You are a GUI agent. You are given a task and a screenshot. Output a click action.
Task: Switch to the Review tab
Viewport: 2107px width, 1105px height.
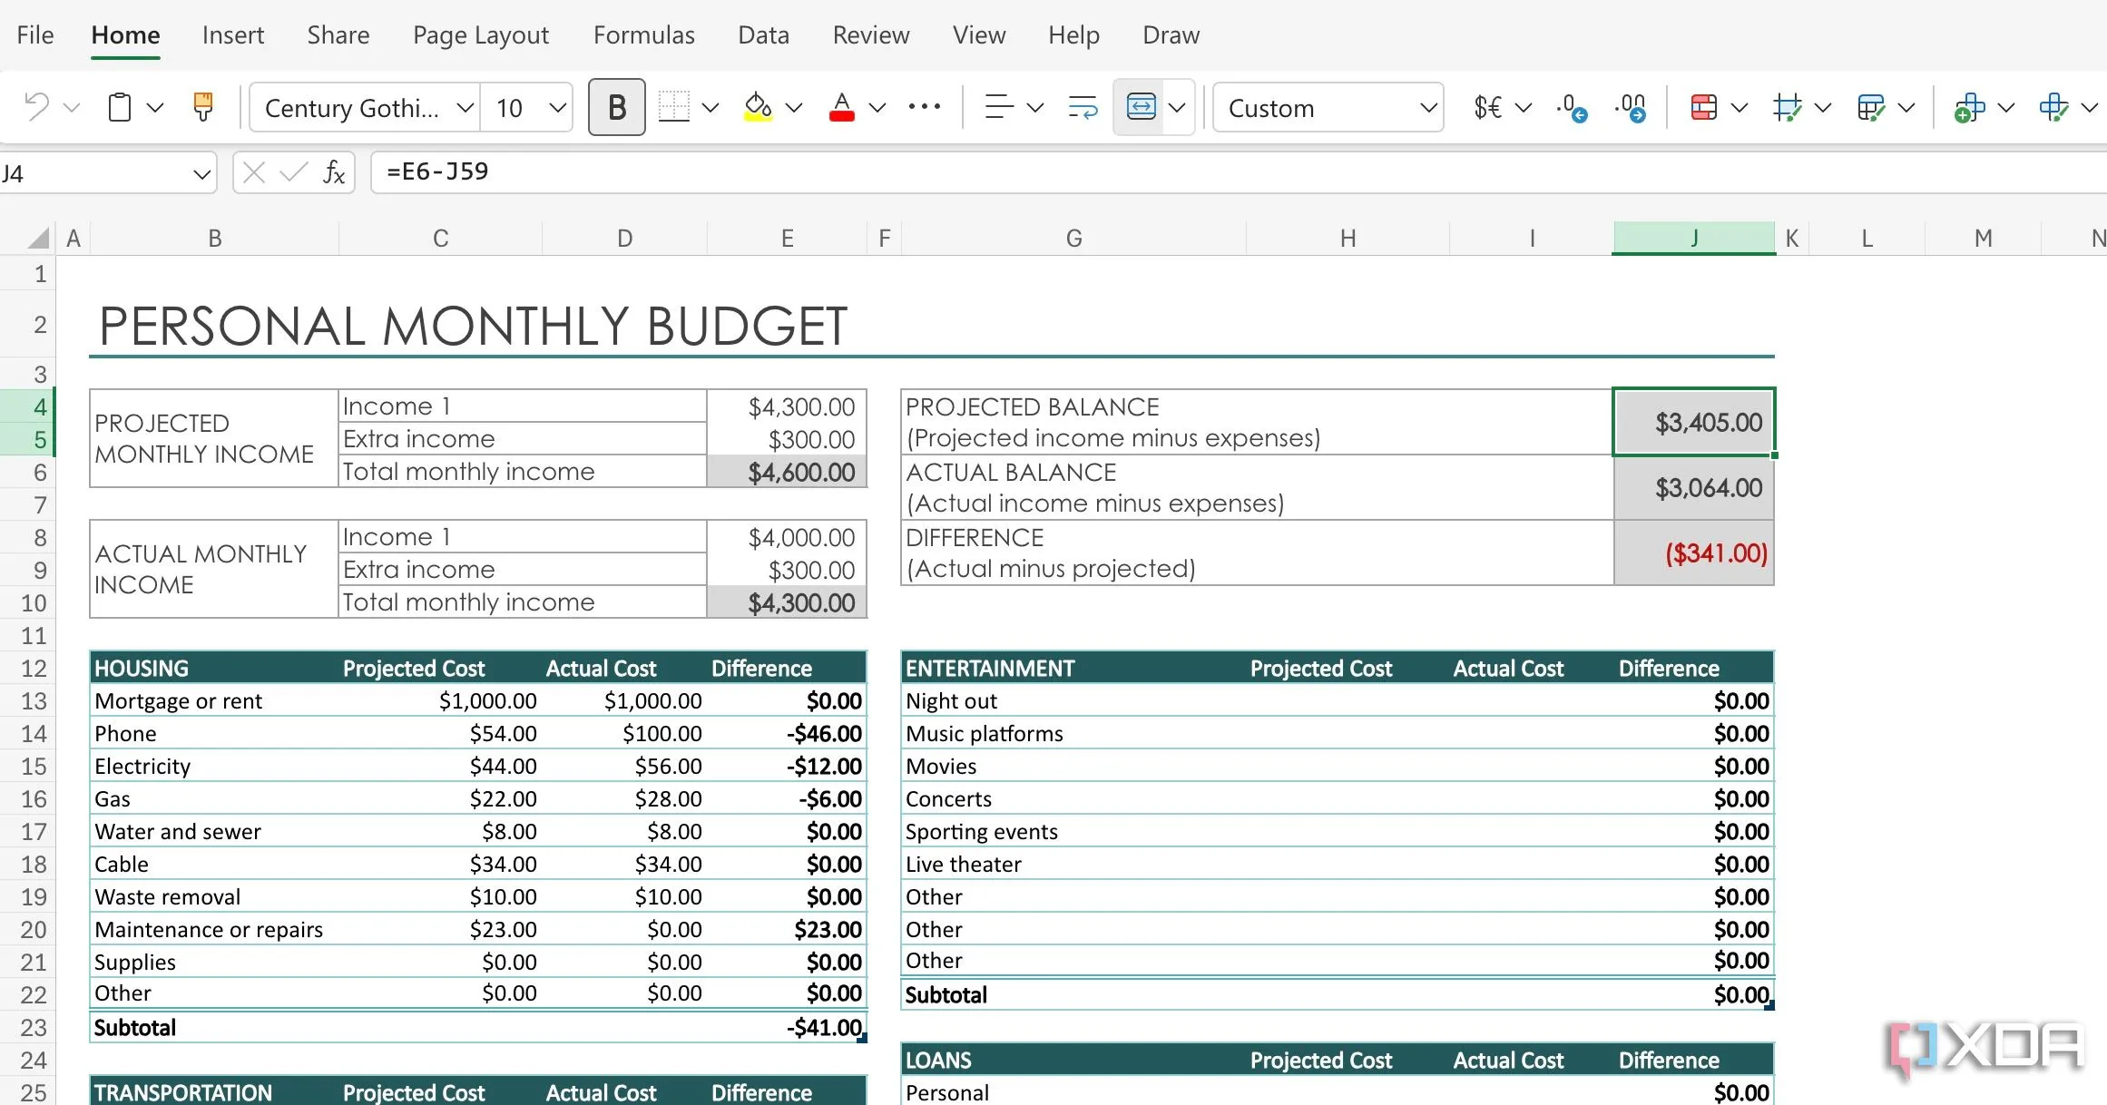(871, 34)
